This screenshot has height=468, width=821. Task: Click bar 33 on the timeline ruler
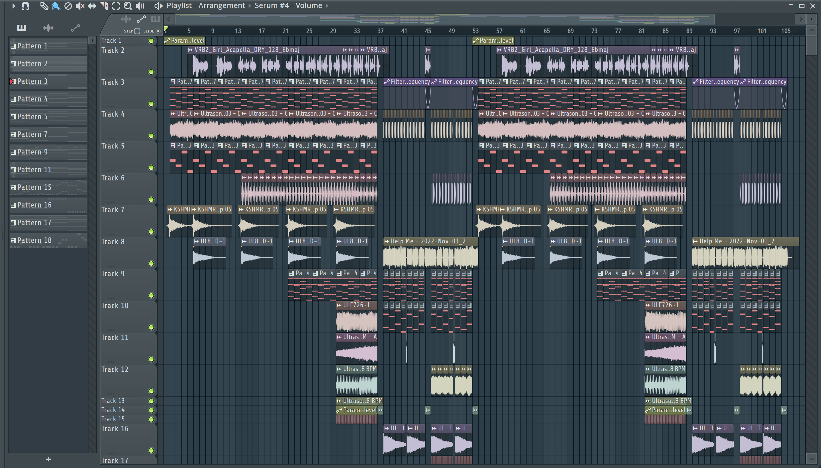(x=357, y=31)
